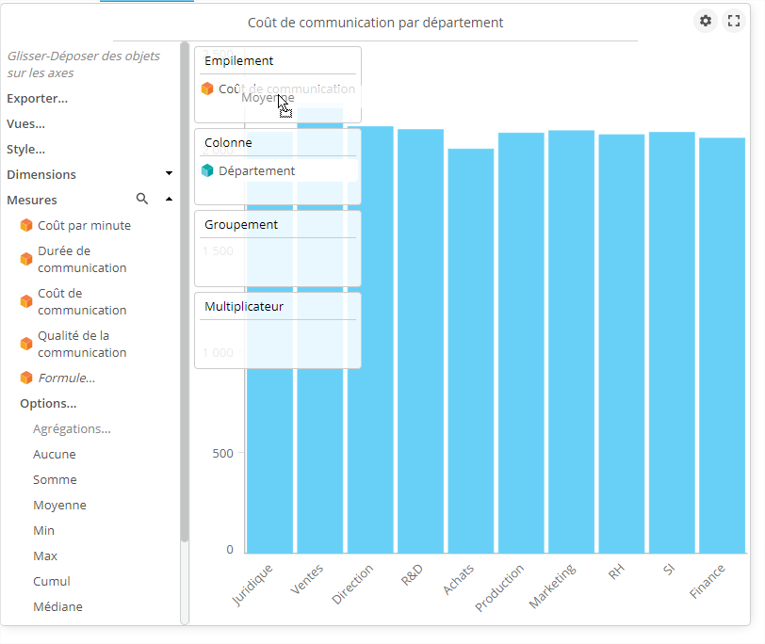Image resolution: width=765 pixels, height=644 pixels.
Task: Open the Vues... menu
Action: click(x=25, y=124)
